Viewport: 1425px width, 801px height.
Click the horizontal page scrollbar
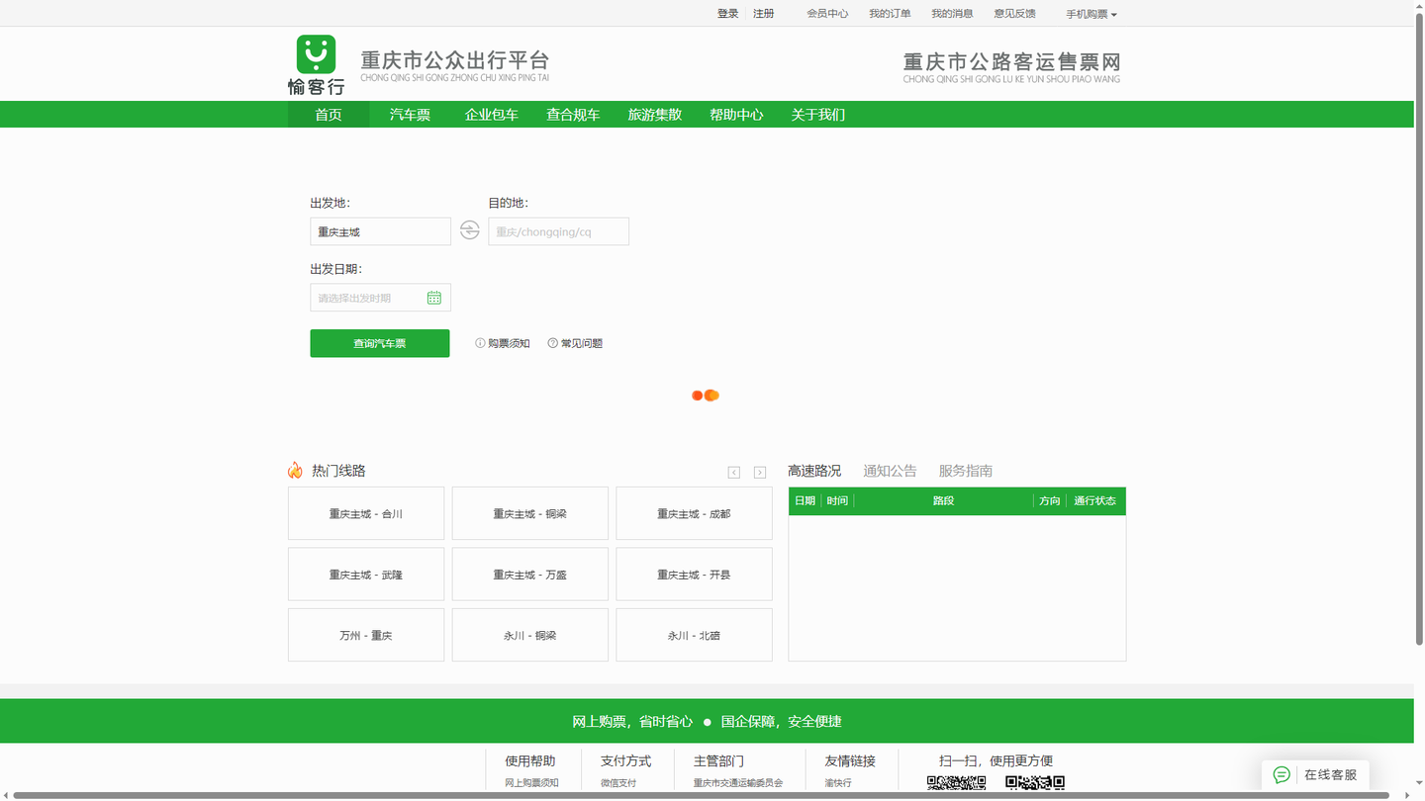point(702,795)
